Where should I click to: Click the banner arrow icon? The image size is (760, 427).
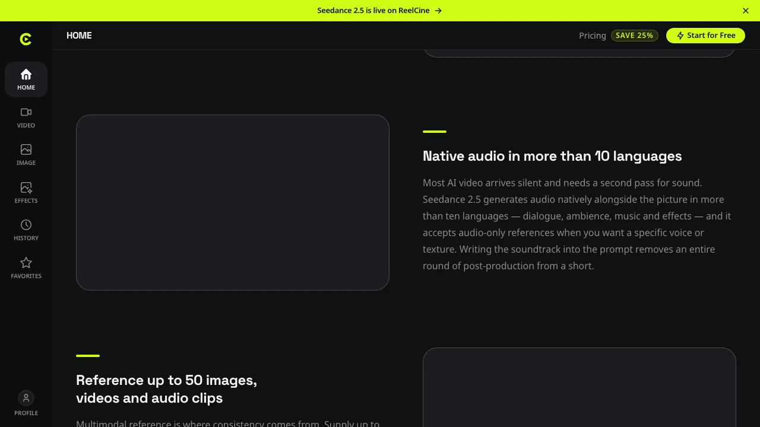click(438, 11)
